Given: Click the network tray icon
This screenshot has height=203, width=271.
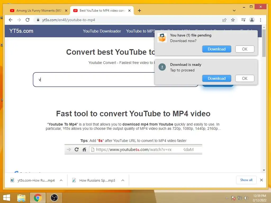Looking at the screenshot, I should tap(240, 198).
